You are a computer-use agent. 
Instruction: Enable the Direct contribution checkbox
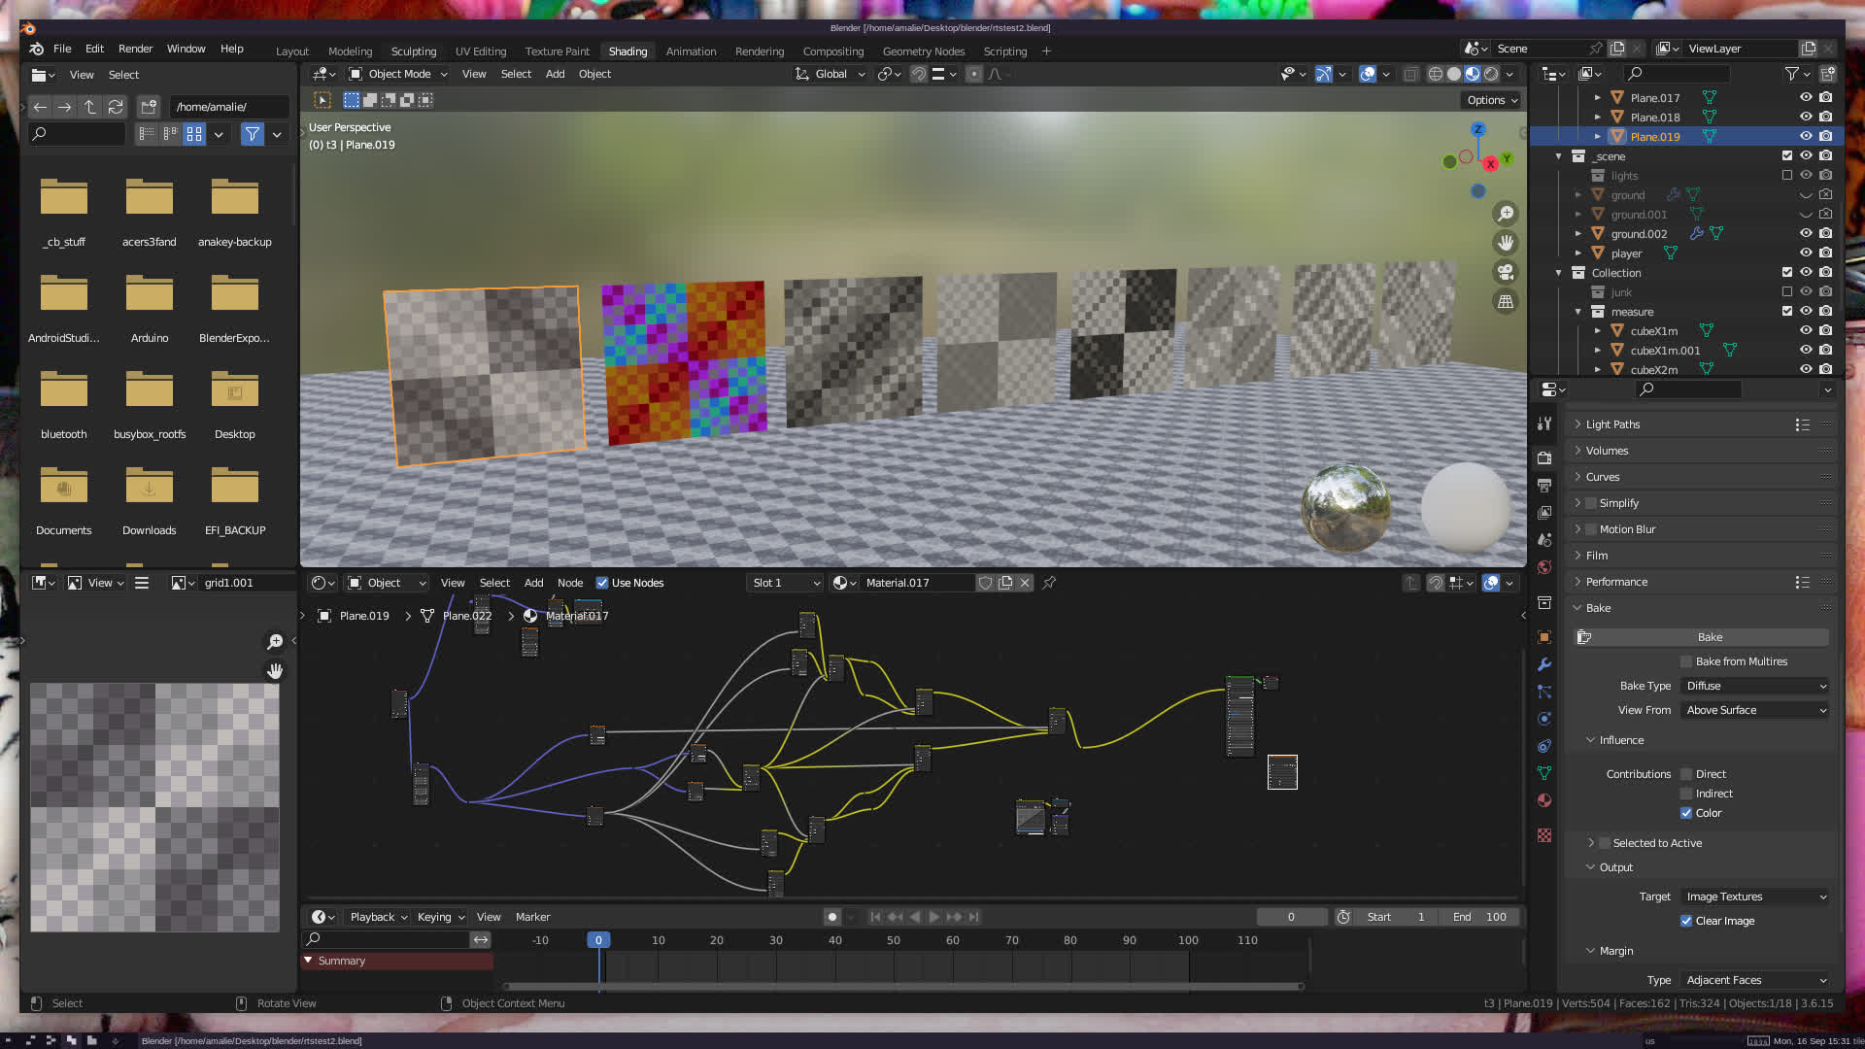pos(1686,774)
